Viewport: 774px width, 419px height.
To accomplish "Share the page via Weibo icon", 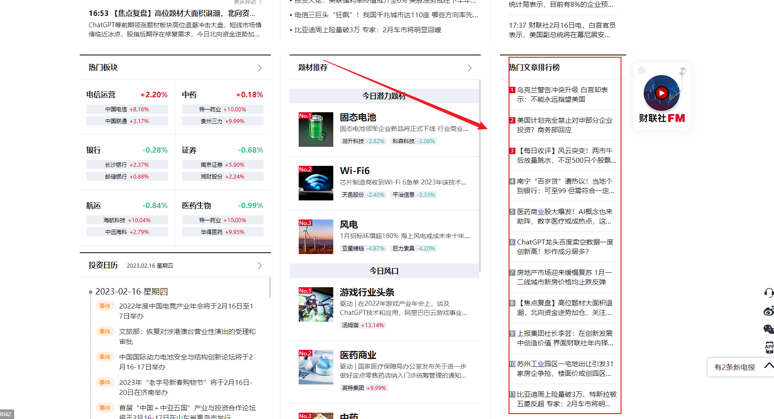I will click(x=769, y=311).
